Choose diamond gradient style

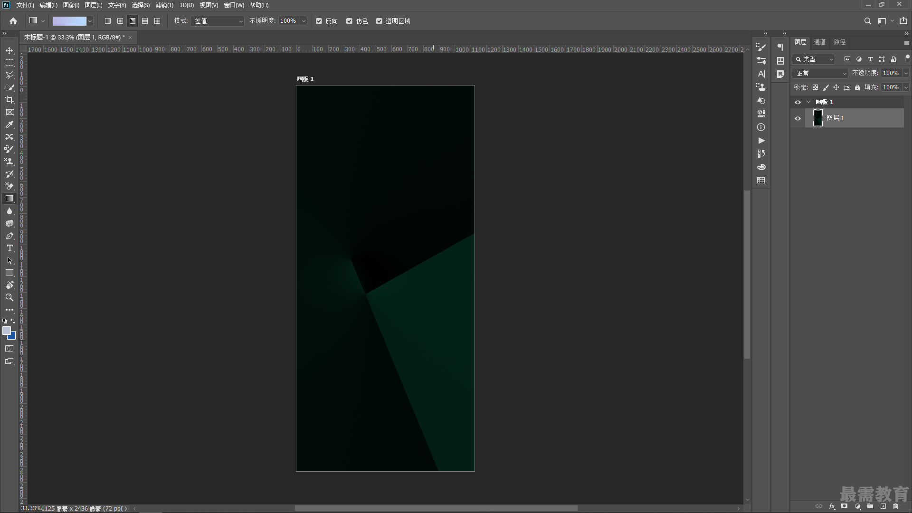157,21
